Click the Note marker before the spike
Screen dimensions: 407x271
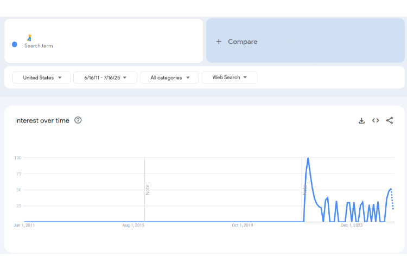(x=304, y=190)
